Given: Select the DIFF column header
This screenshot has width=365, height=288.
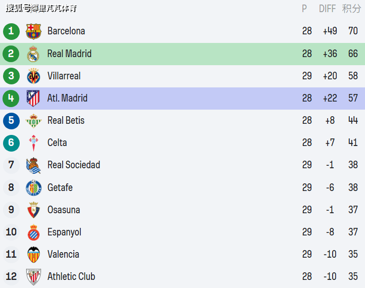Looking at the screenshot, I should click(x=328, y=9).
